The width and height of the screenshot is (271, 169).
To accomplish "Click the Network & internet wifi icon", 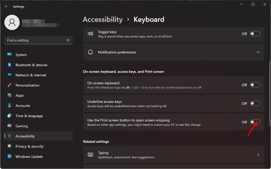I will [9, 75].
